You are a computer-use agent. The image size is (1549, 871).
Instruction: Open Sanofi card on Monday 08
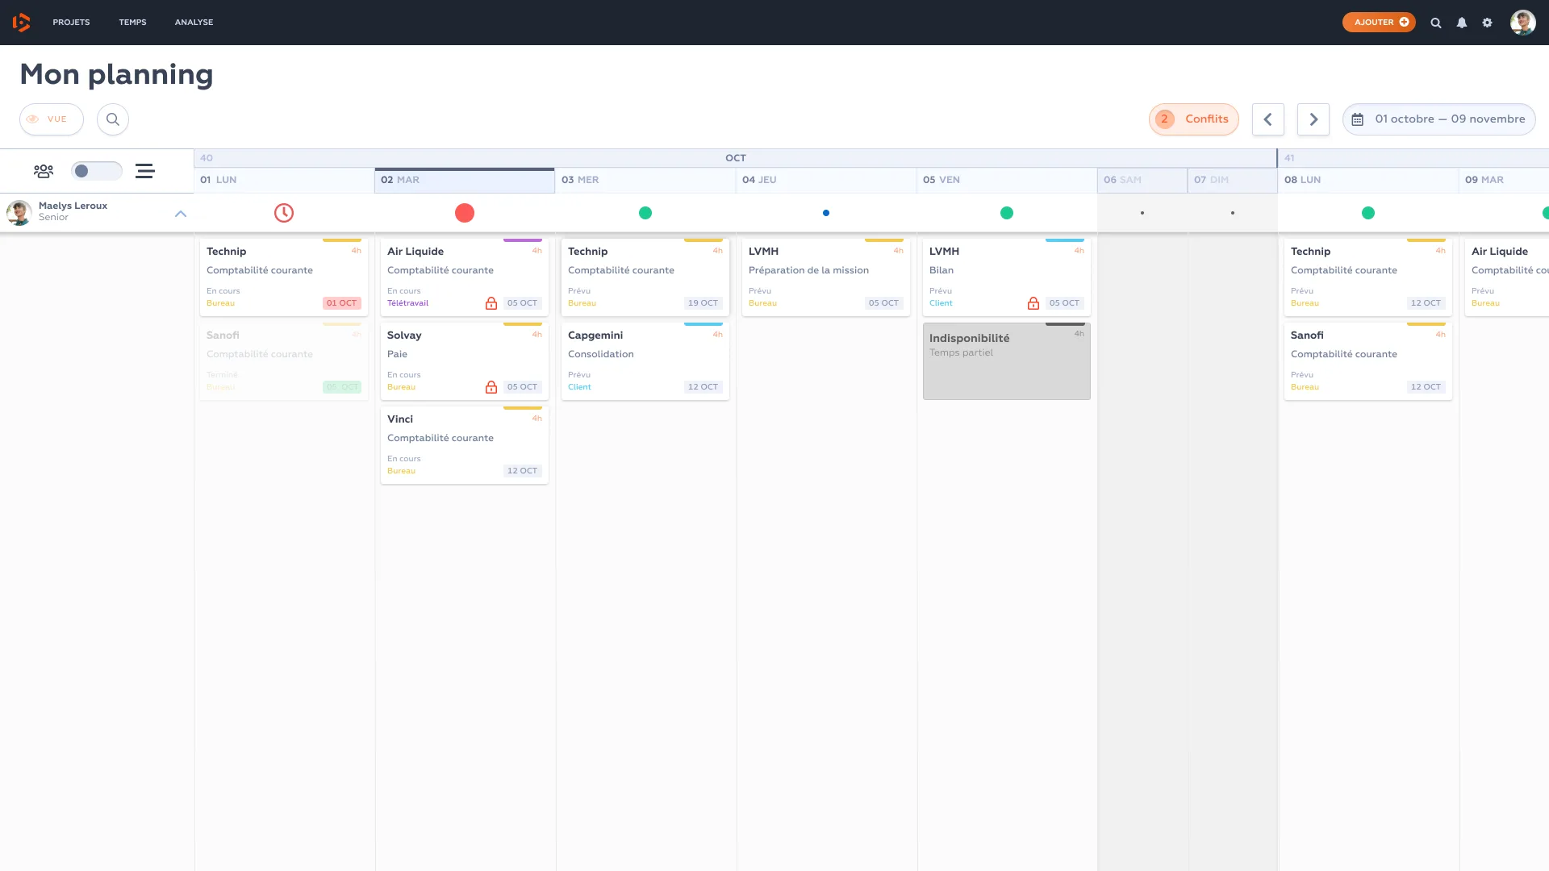(x=1368, y=360)
